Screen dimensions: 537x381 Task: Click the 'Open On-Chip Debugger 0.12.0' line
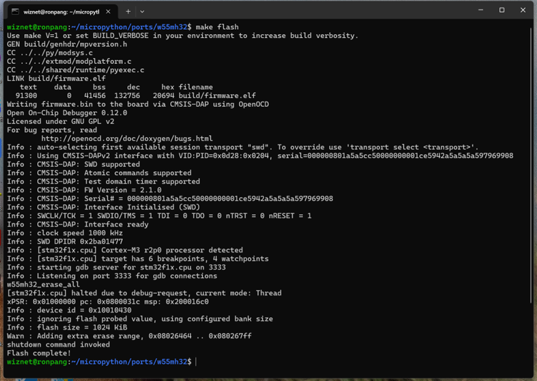click(x=67, y=113)
